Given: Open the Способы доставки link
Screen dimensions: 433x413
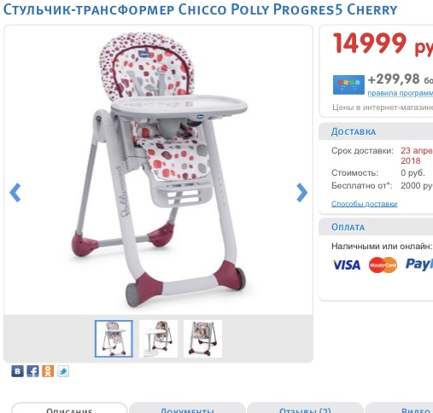Looking at the screenshot, I should [364, 204].
